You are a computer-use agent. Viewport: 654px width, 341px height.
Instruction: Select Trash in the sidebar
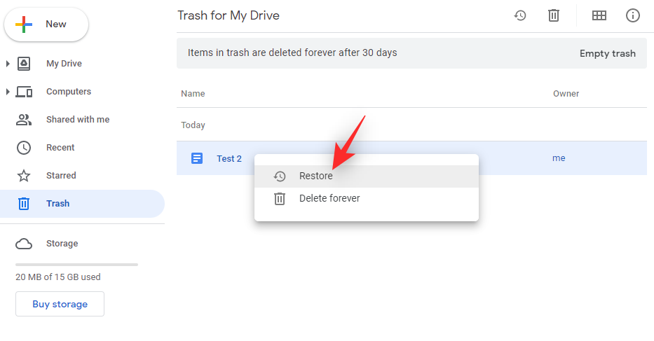[x=82, y=204]
